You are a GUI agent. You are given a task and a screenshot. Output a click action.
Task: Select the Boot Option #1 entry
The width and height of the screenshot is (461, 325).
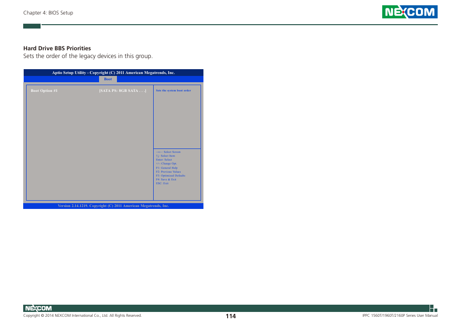pos(44,90)
